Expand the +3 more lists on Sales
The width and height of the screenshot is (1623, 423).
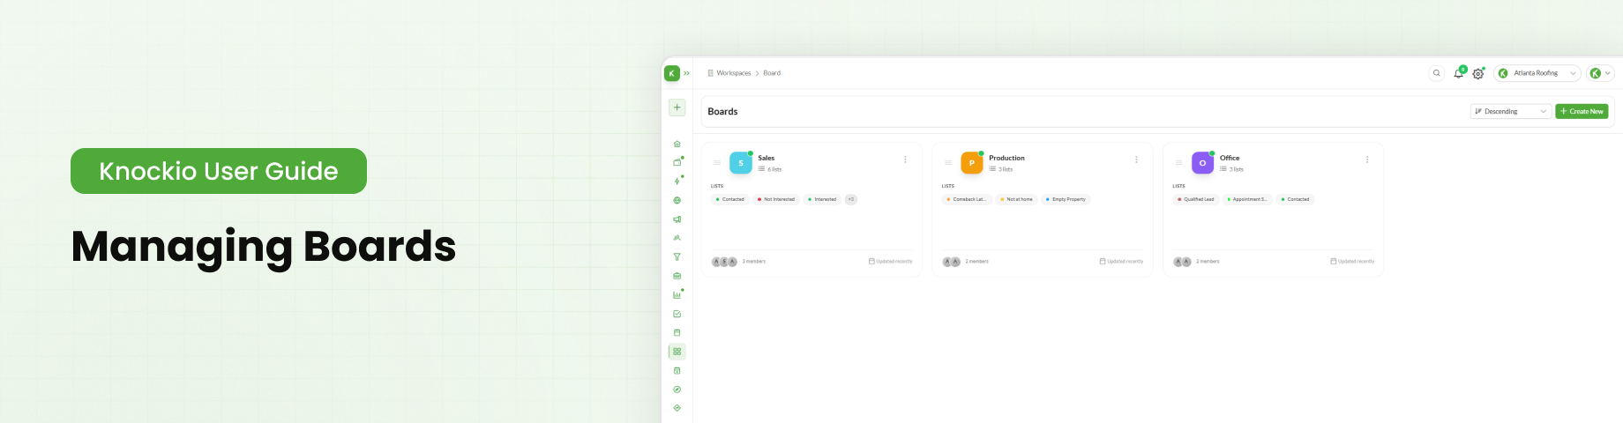[x=851, y=199]
